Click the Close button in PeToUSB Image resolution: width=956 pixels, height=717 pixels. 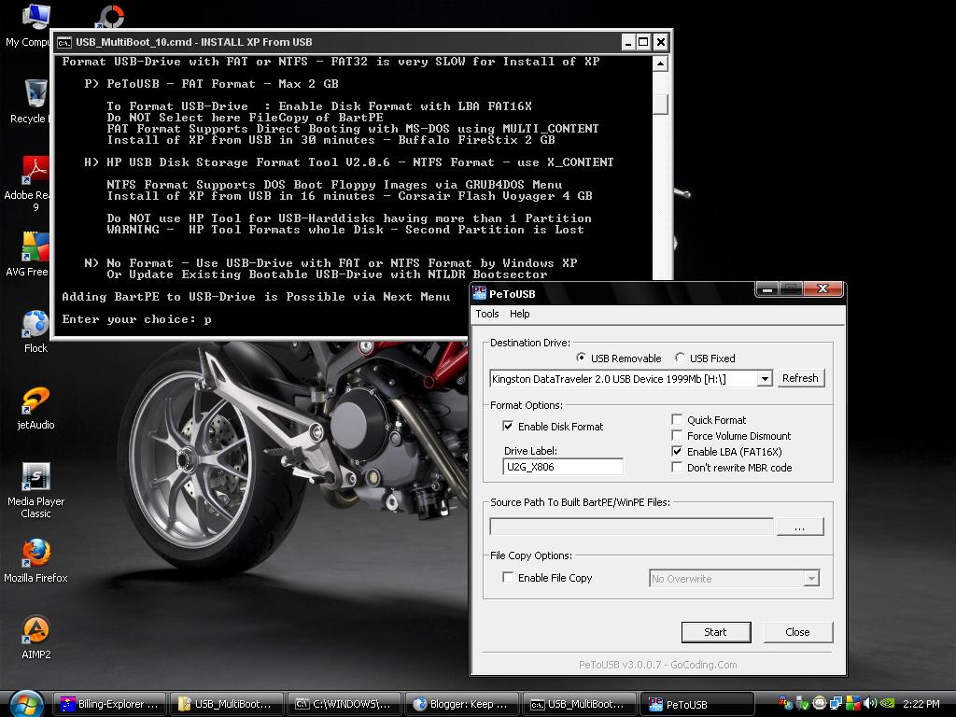797,632
